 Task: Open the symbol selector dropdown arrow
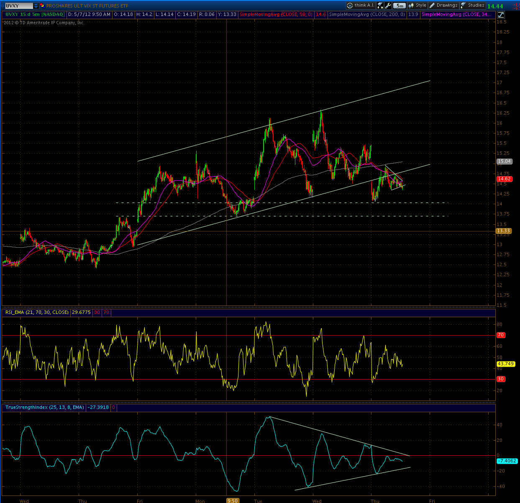[36, 6]
